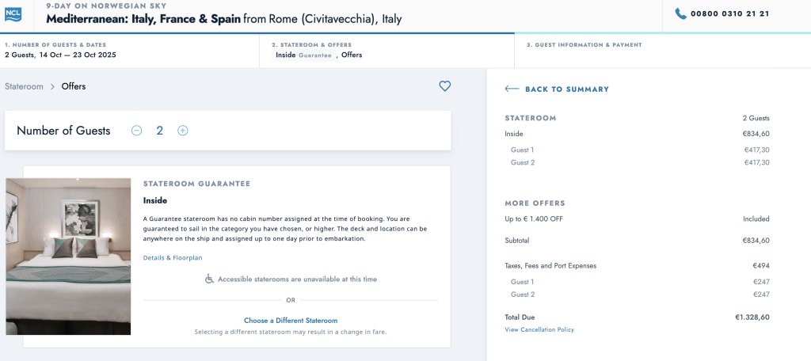Click Back to Summary link
Viewport: 811px width, 361px height.
(x=567, y=89)
